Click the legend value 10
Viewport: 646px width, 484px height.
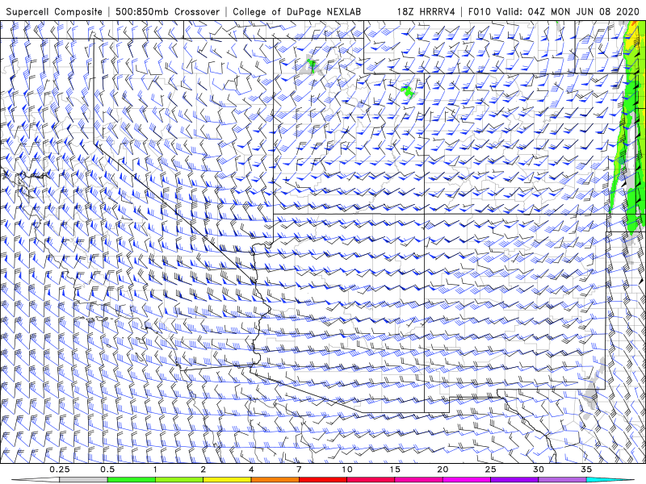pyautogui.click(x=347, y=469)
